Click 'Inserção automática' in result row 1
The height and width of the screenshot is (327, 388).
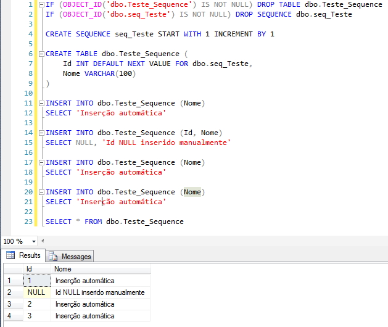(101, 281)
